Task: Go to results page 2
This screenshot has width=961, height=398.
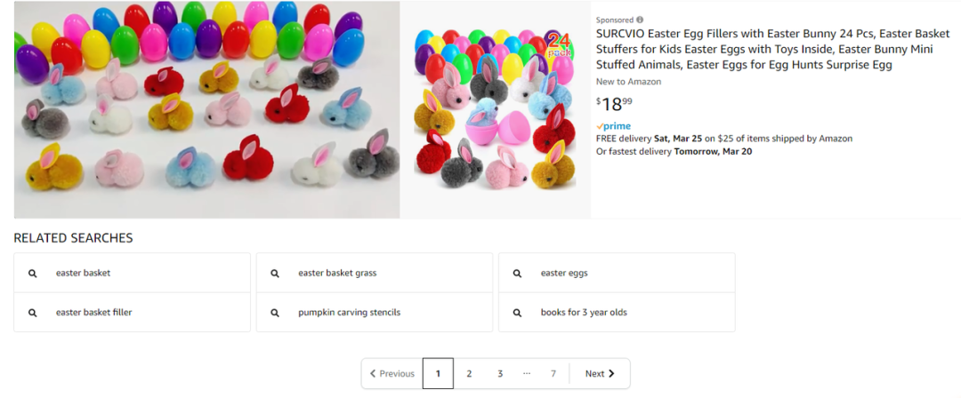Action: pyautogui.click(x=469, y=374)
